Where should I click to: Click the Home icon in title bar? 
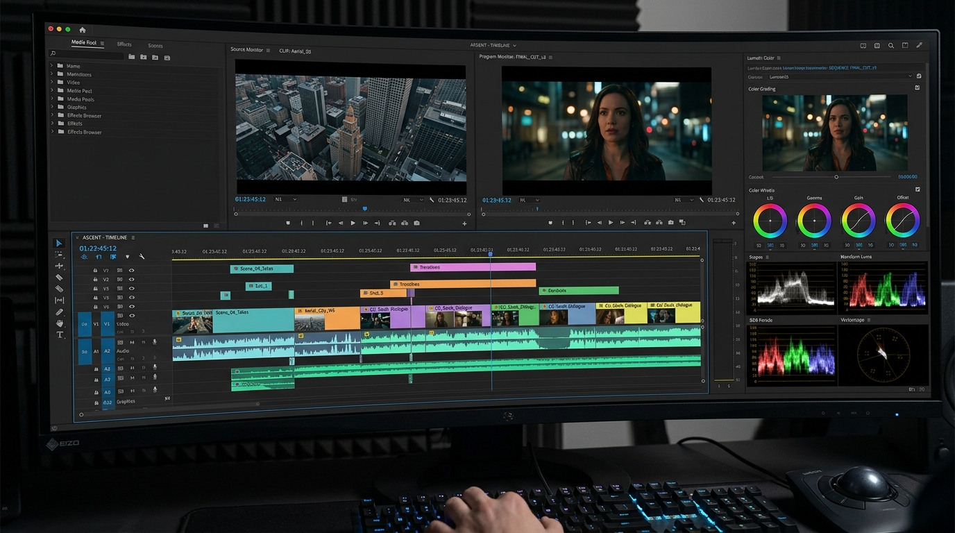pos(83,30)
